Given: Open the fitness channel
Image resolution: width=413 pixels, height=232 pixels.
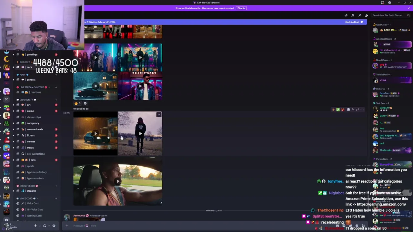Looking at the screenshot, I should point(36,135).
